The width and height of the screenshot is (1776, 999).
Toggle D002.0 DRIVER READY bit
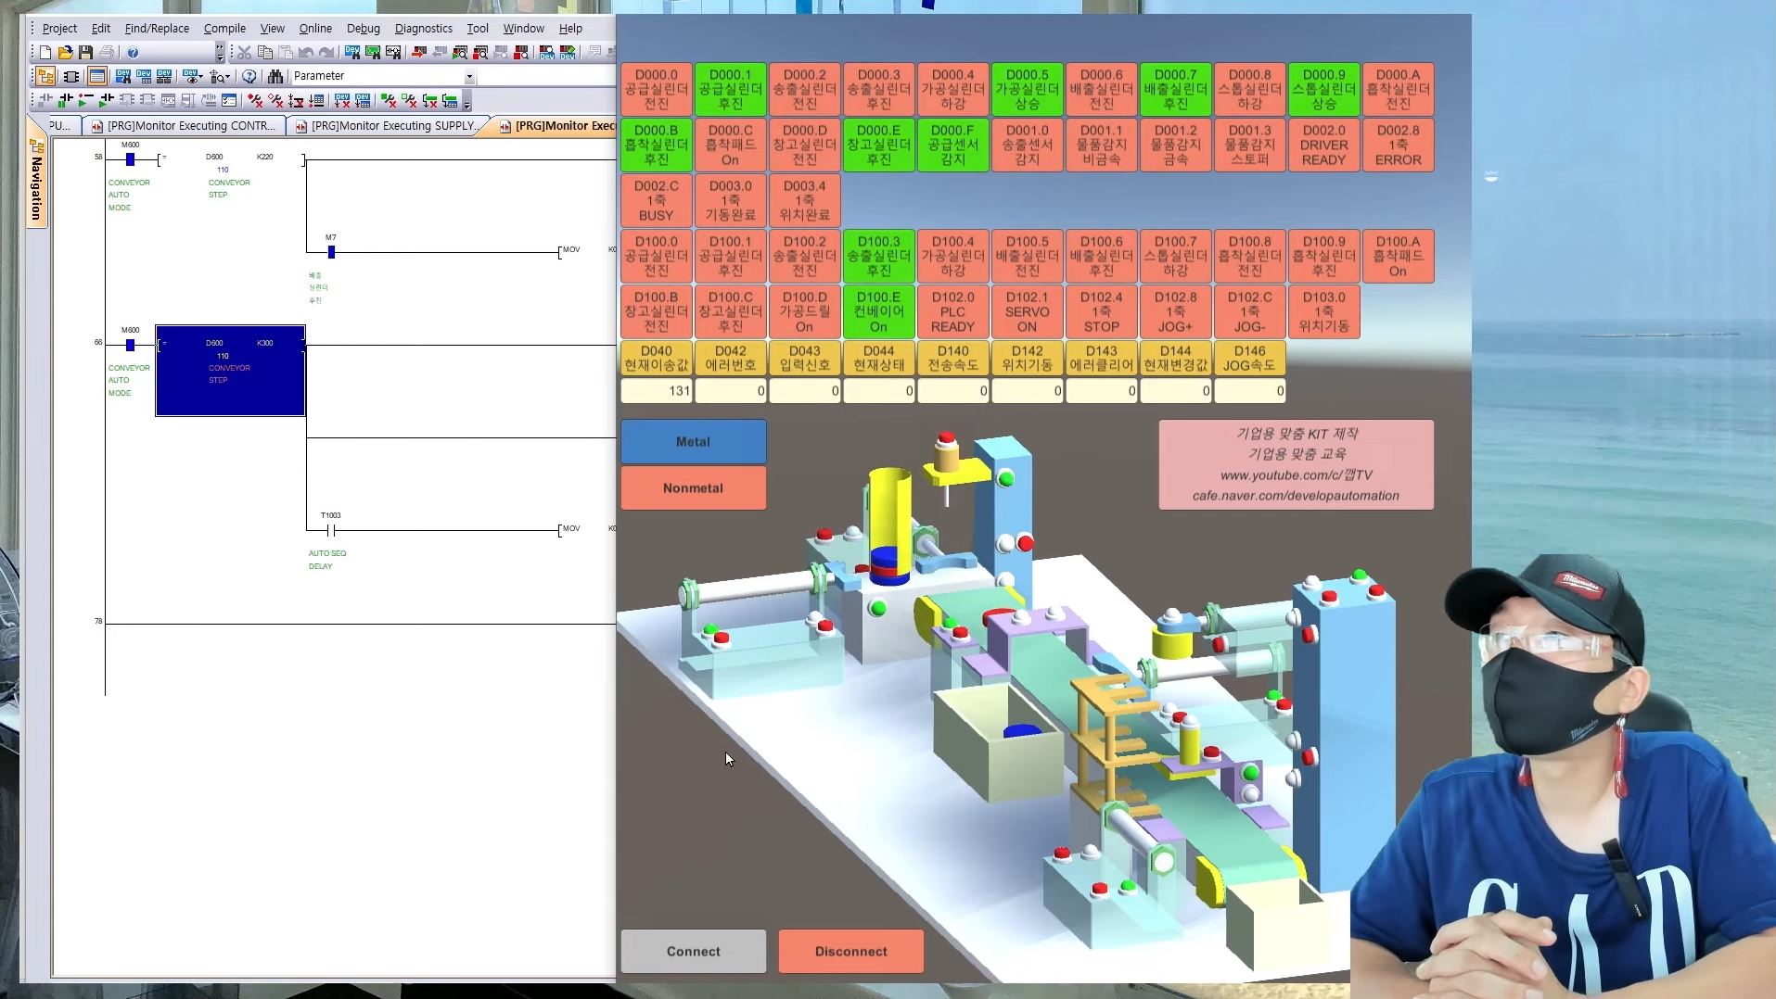(1323, 145)
